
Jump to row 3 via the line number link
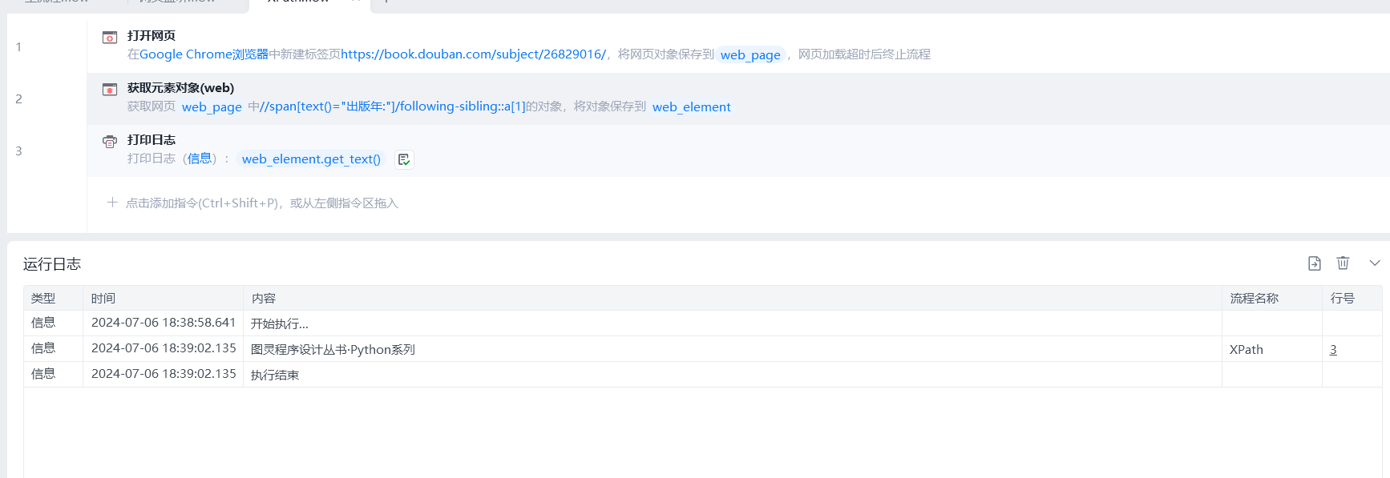tap(1333, 349)
